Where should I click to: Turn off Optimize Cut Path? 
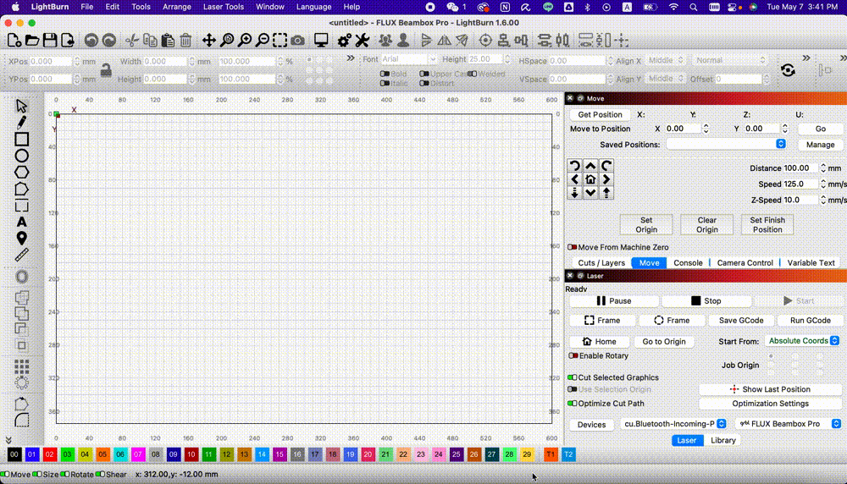coord(573,404)
